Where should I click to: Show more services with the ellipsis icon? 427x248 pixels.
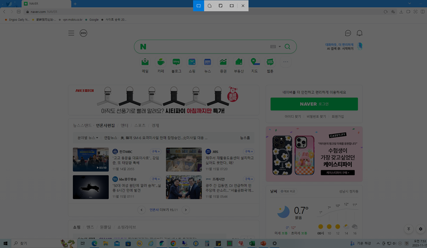click(286, 62)
